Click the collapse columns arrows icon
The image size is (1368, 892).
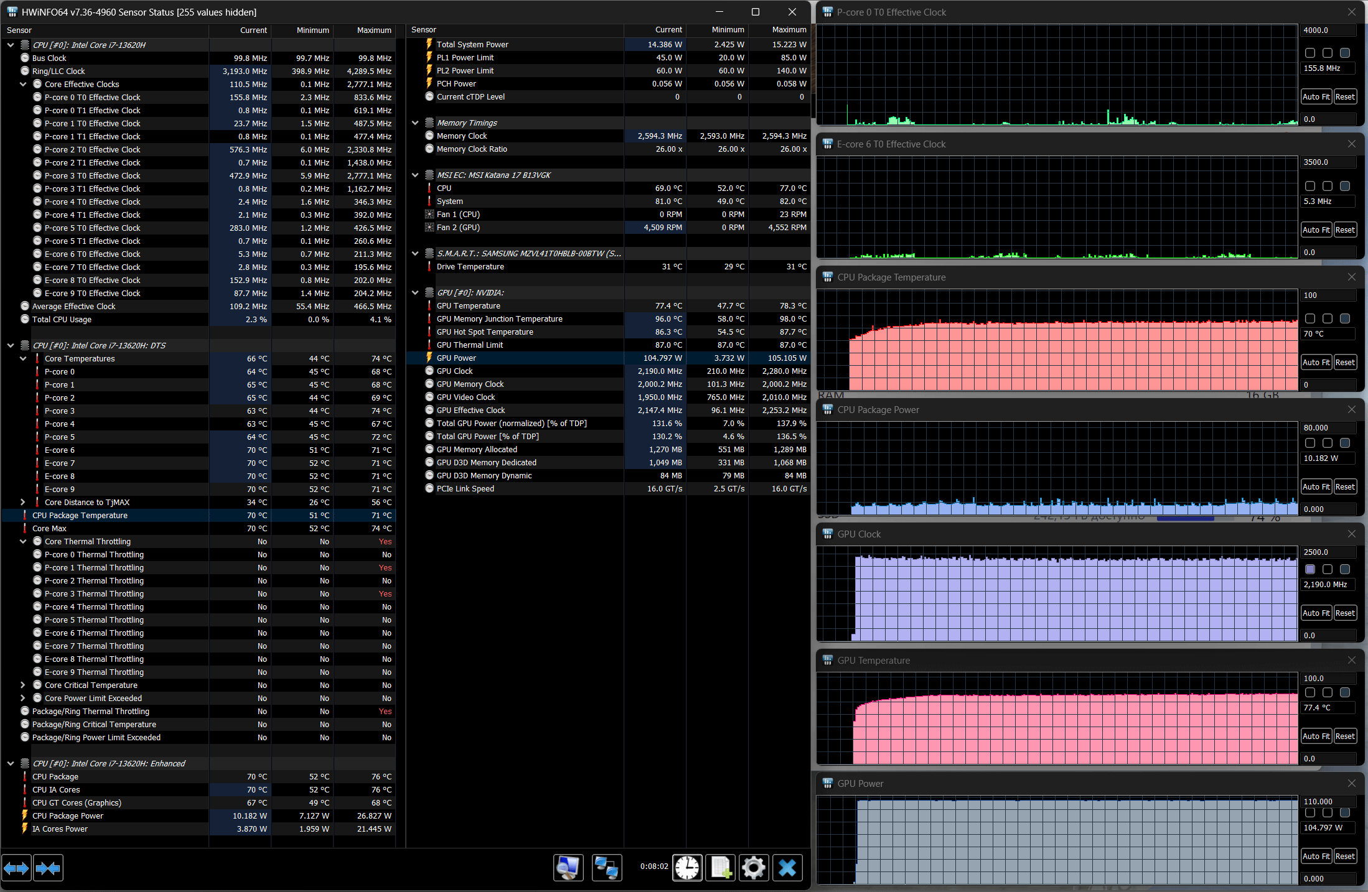point(48,868)
